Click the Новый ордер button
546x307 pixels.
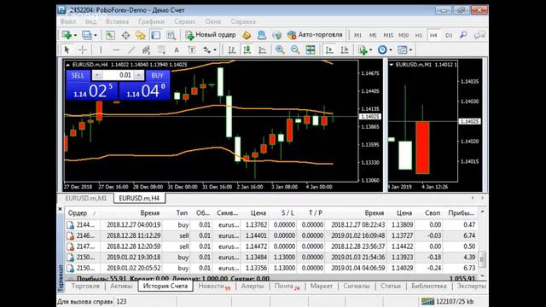(x=211, y=35)
